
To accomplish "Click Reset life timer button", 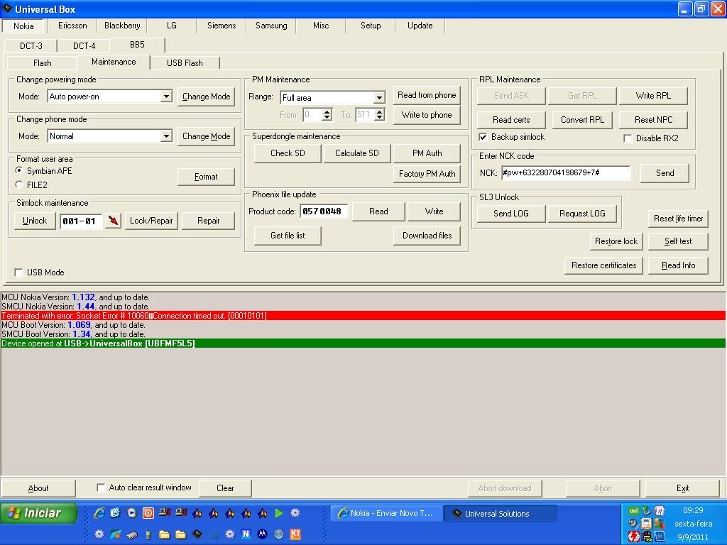I will pos(678,219).
